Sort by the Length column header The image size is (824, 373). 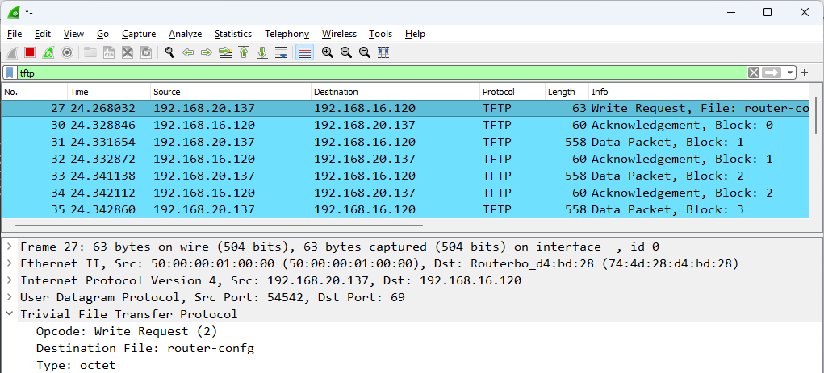point(567,92)
